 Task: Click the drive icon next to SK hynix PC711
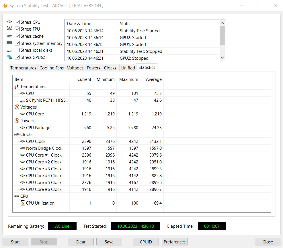coord(22,101)
